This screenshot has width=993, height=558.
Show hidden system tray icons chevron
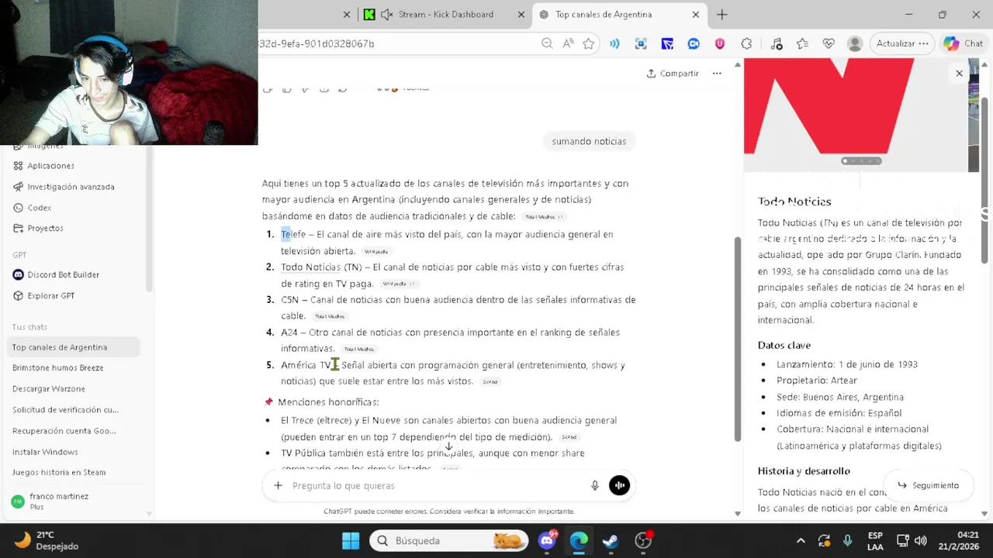[x=801, y=540]
